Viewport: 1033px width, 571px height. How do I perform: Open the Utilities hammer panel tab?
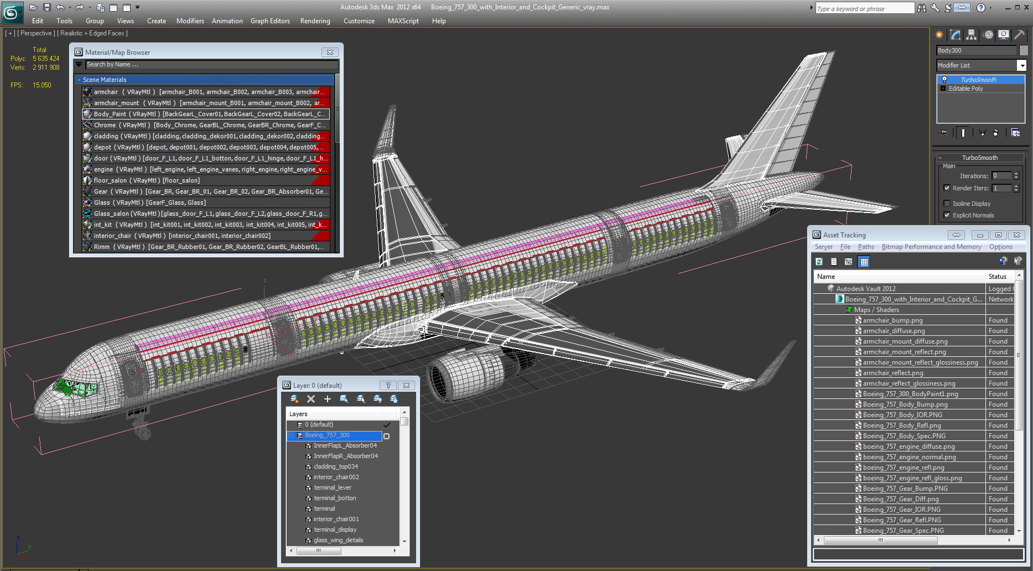pos(1019,35)
